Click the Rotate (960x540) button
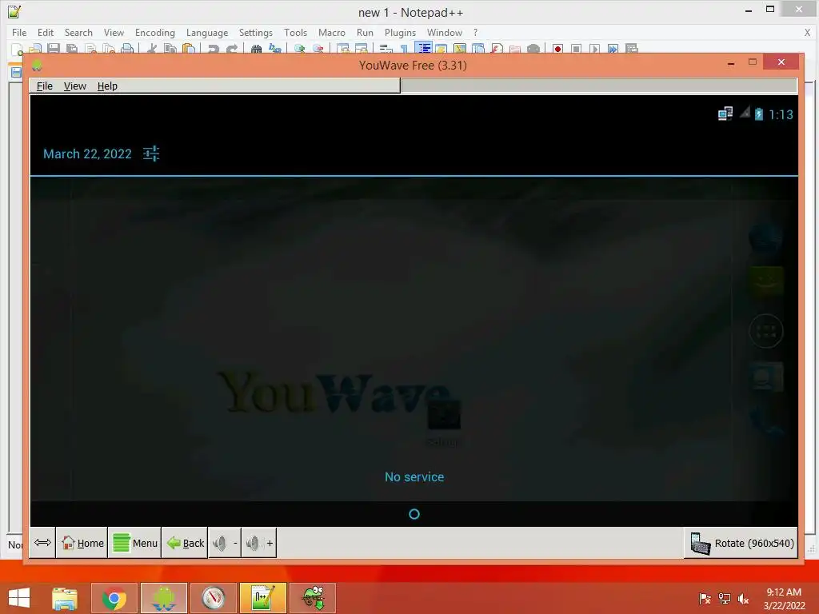This screenshot has height=614, width=819. click(x=741, y=543)
